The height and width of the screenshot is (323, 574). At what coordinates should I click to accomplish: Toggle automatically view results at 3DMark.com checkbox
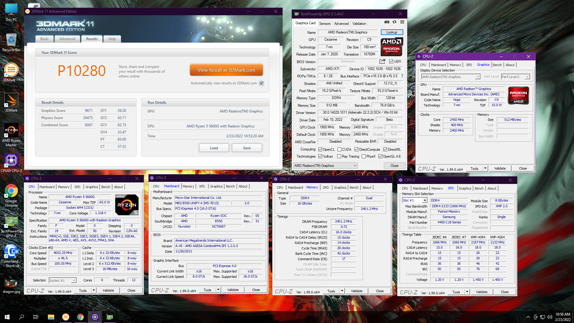[262, 83]
